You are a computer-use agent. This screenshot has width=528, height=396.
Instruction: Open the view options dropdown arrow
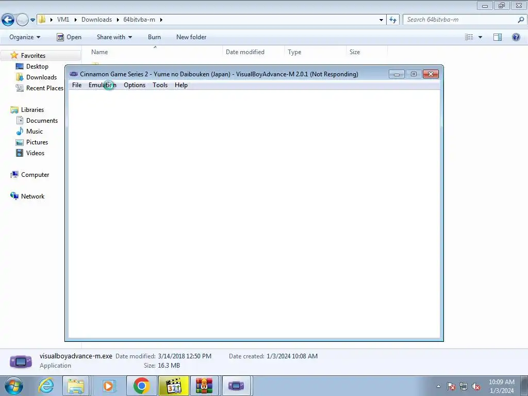(480, 37)
